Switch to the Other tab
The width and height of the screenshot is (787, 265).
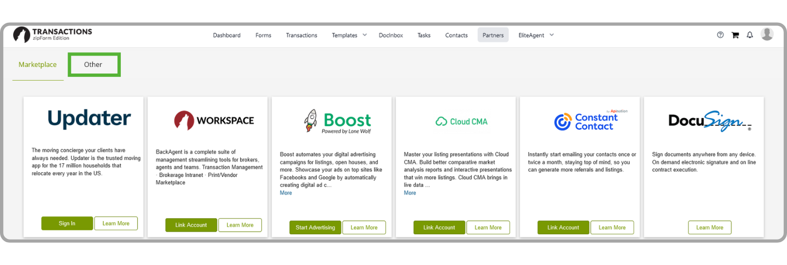coord(93,65)
